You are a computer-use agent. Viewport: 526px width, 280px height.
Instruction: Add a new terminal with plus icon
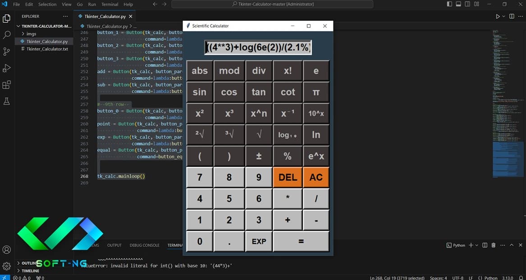coord(471,245)
